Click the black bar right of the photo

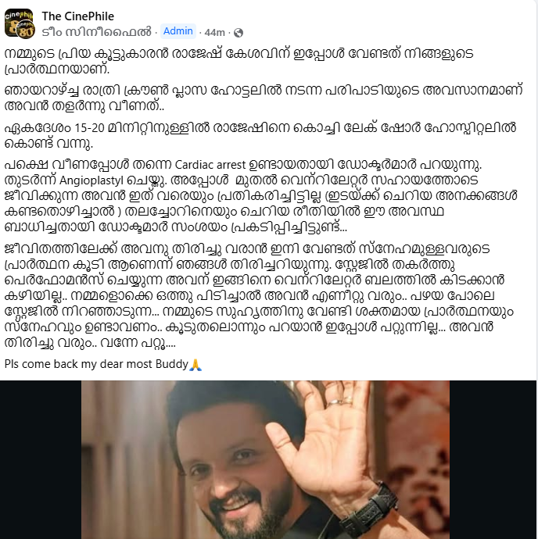pyautogui.click(x=493, y=459)
